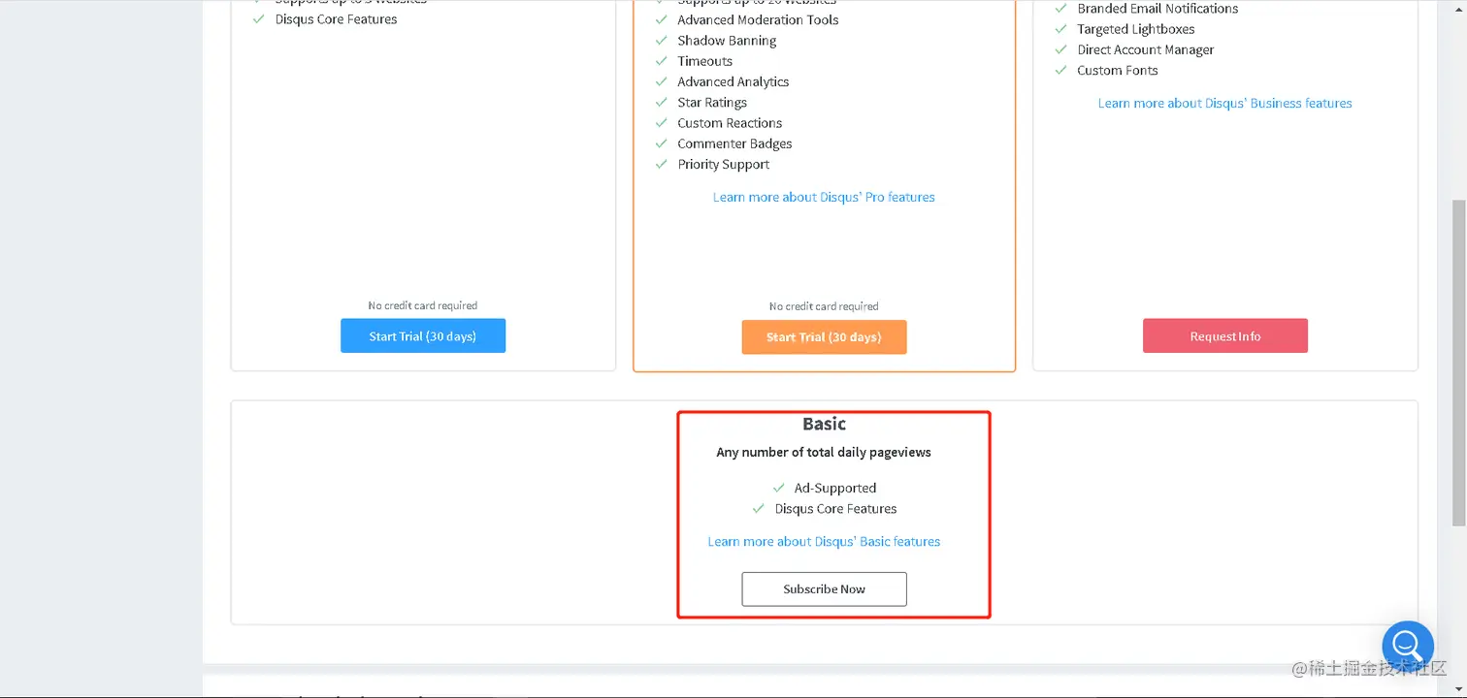Click the Custom Fonts feature text
Screen dimensions: 1467x698
point(1118,70)
